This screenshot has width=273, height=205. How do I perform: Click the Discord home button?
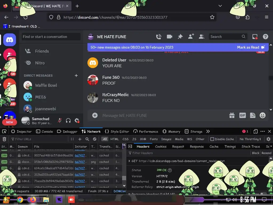pos(10,40)
